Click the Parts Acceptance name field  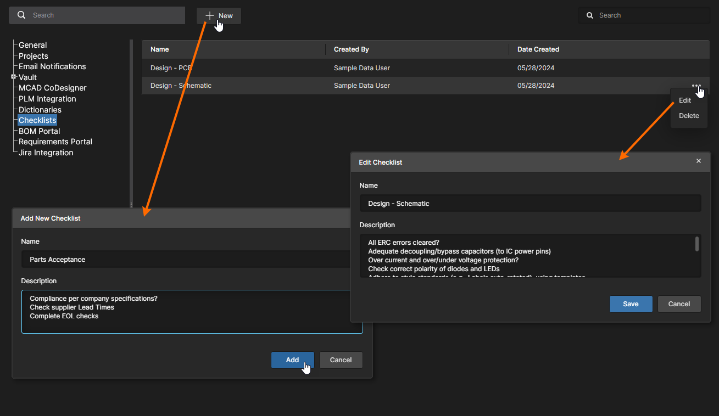click(187, 260)
